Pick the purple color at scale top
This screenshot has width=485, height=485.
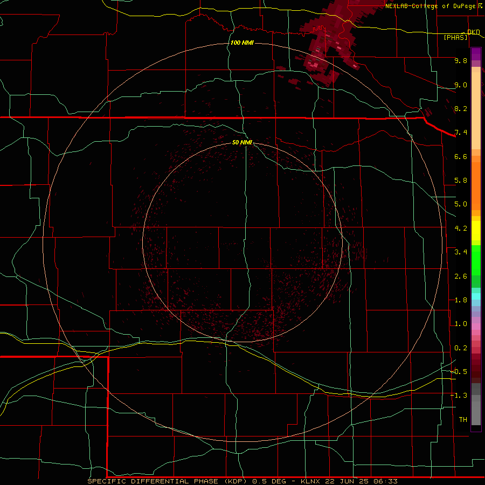point(476,54)
